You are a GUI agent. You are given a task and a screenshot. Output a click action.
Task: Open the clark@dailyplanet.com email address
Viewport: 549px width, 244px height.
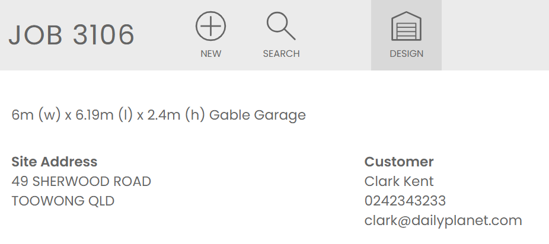443,221
